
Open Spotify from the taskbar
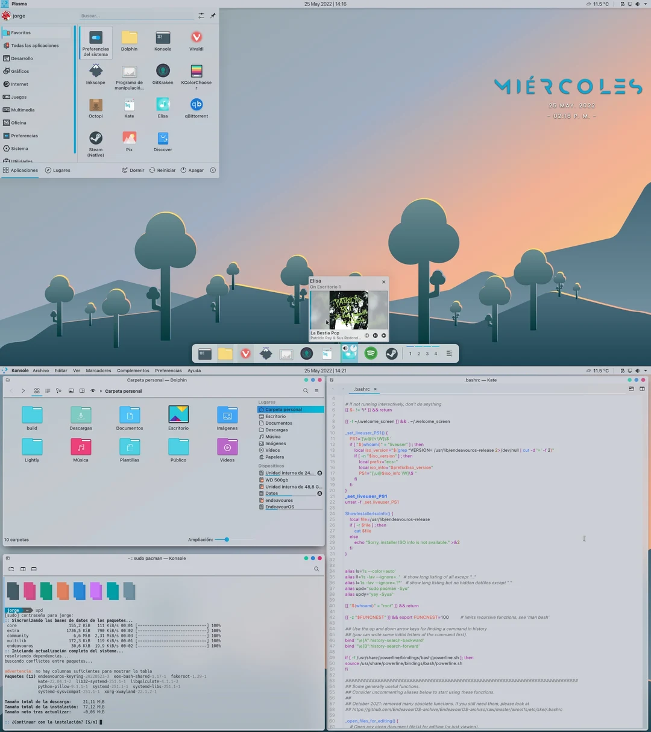click(371, 354)
